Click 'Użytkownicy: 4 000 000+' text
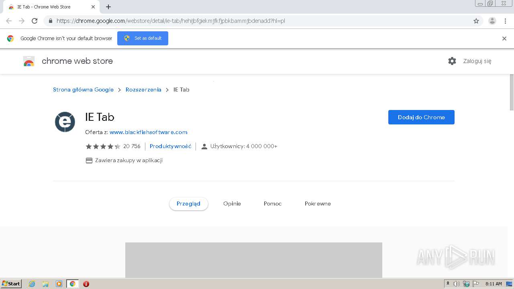The height and width of the screenshot is (289, 514). pos(244,147)
